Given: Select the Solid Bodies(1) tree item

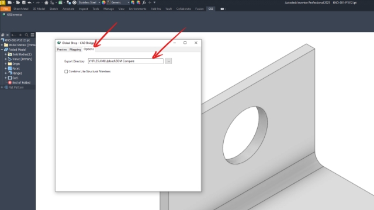Looking at the screenshot, I should [22, 54].
